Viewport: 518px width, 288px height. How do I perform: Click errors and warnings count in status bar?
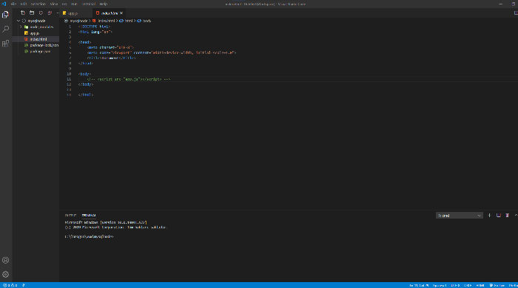10,285
